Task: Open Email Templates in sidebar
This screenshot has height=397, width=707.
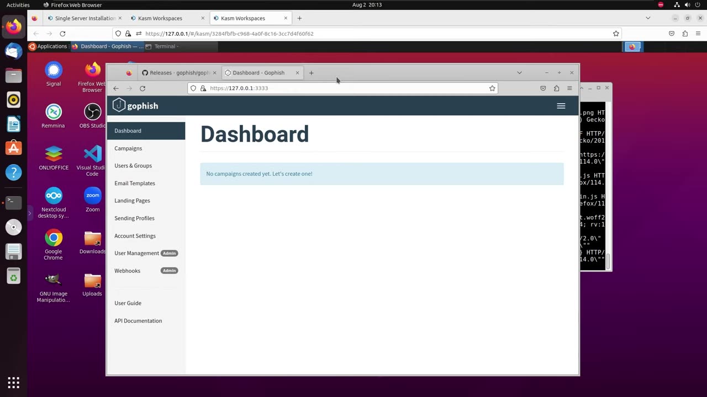Action: tap(146, 183)
